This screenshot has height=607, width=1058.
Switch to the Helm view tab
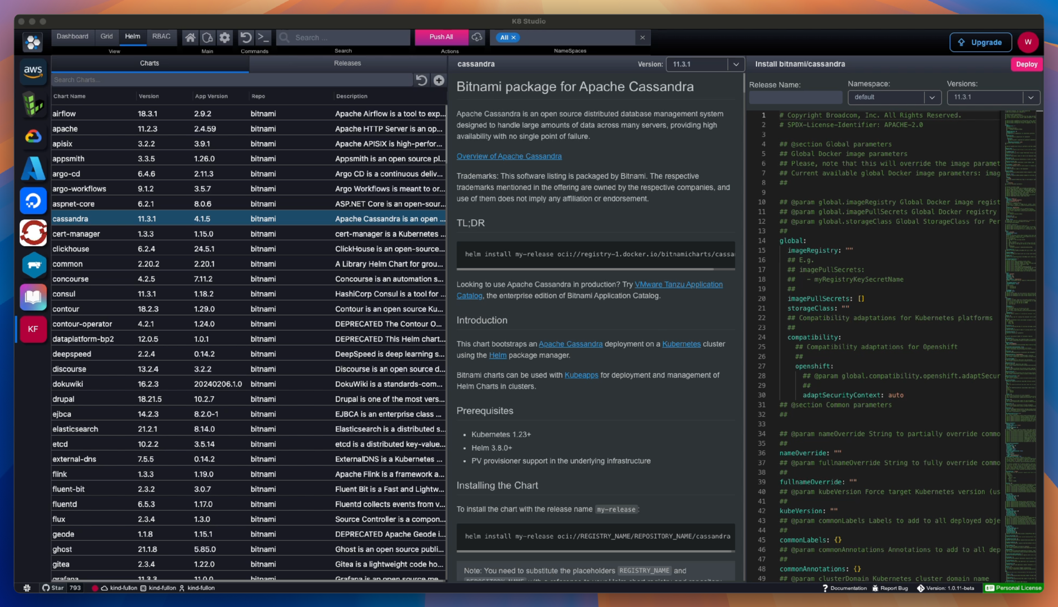click(x=133, y=37)
